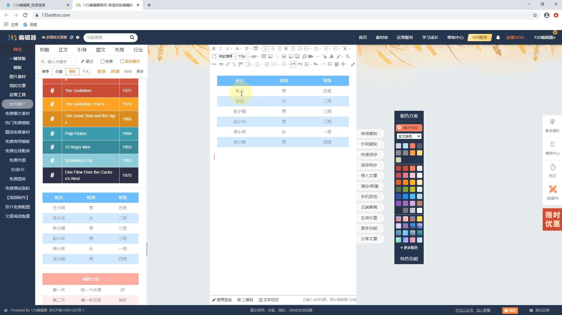The height and width of the screenshot is (315, 562).
Task: Insert a table using the table icon
Action: [264, 56]
